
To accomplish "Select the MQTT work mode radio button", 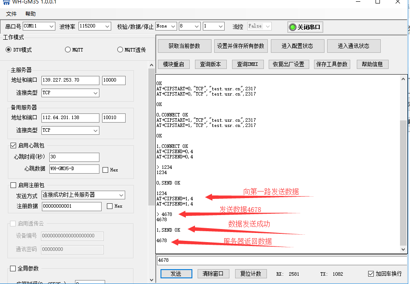I will (68, 50).
